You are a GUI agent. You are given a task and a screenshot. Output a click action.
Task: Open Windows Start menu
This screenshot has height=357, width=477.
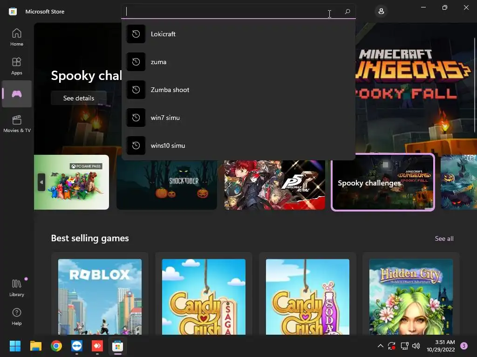click(x=15, y=346)
